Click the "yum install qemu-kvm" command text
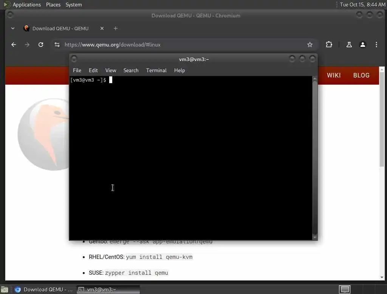The height and width of the screenshot is (294, 387). click(159, 257)
